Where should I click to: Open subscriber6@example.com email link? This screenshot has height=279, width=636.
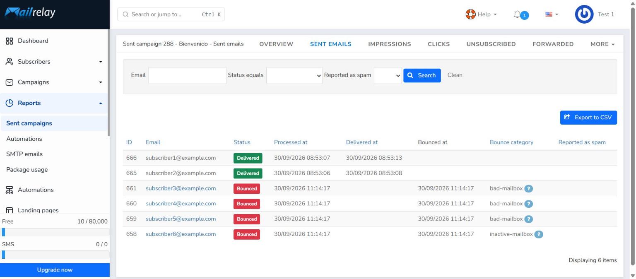(181, 234)
